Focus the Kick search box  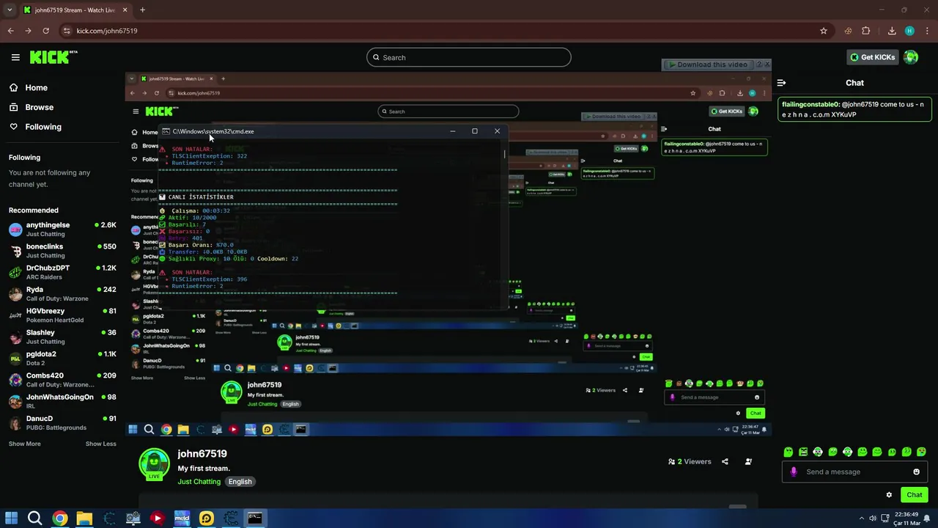(469, 57)
